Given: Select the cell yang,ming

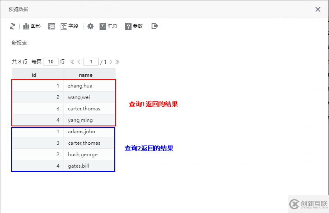Looking at the screenshot, I should coord(90,120).
